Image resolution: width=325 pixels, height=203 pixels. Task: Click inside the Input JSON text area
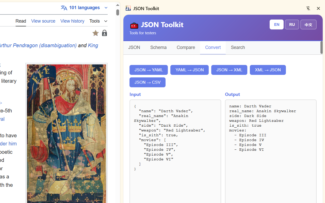[175, 151]
